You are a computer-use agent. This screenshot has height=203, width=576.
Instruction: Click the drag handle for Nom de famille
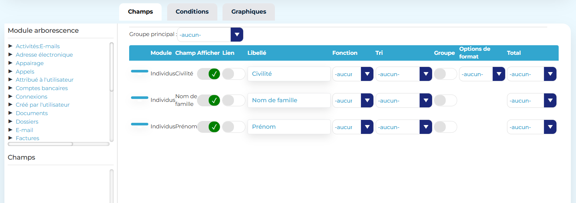(x=139, y=98)
